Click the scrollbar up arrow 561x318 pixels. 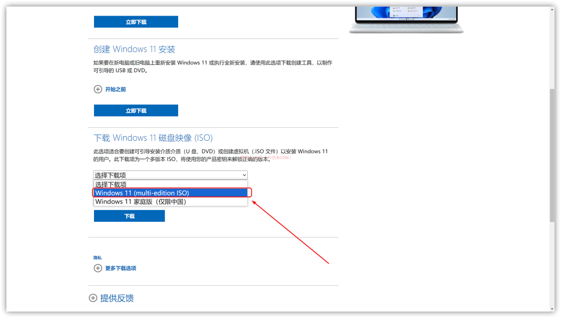[x=552, y=10]
